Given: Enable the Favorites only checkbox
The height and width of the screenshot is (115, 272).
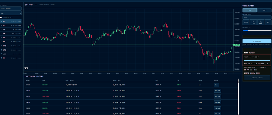Looking at the screenshot, I should pyautogui.click(x=1, y=18).
